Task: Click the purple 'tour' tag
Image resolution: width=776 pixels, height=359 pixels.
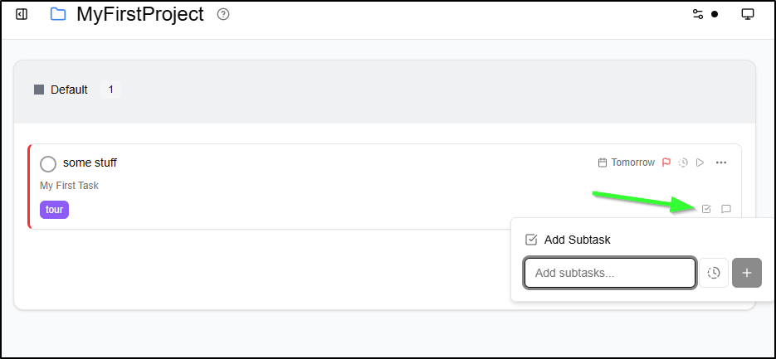Action: pos(55,210)
